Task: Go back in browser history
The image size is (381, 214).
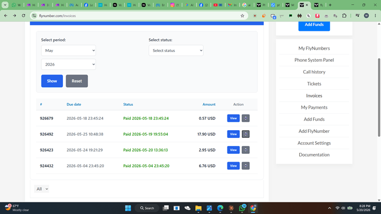Action: pyautogui.click(x=6, y=15)
